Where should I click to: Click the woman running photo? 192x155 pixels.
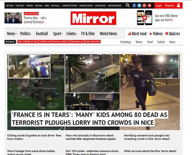pos(150,92)
